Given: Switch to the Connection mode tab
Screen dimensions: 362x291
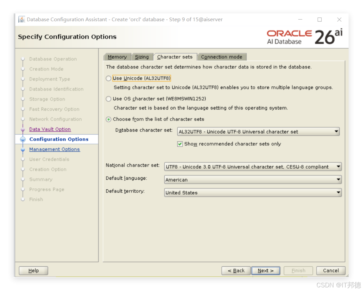Looking at the screenshot, I should [222, 57].
